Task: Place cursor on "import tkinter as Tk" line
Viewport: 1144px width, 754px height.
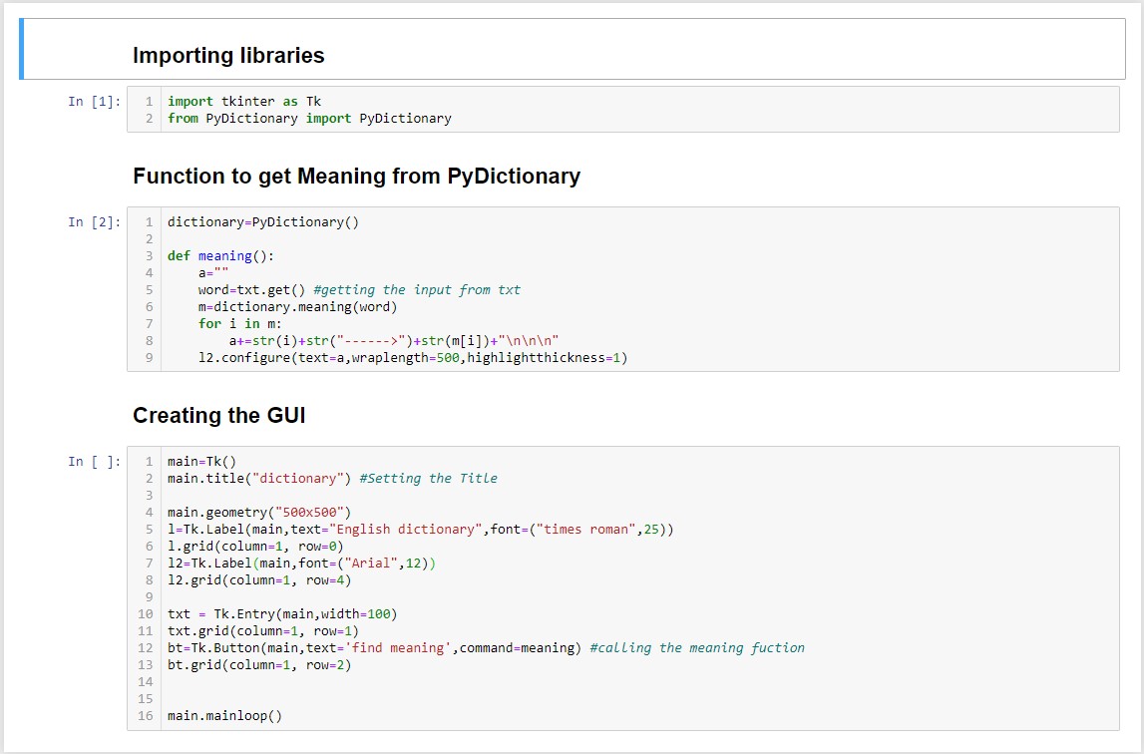Action: coord(244,102)
